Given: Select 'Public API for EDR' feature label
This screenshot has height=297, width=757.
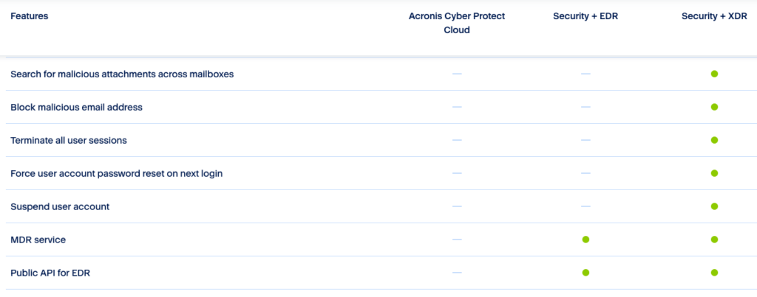Looking at the screenshot, I should [50, 273].
